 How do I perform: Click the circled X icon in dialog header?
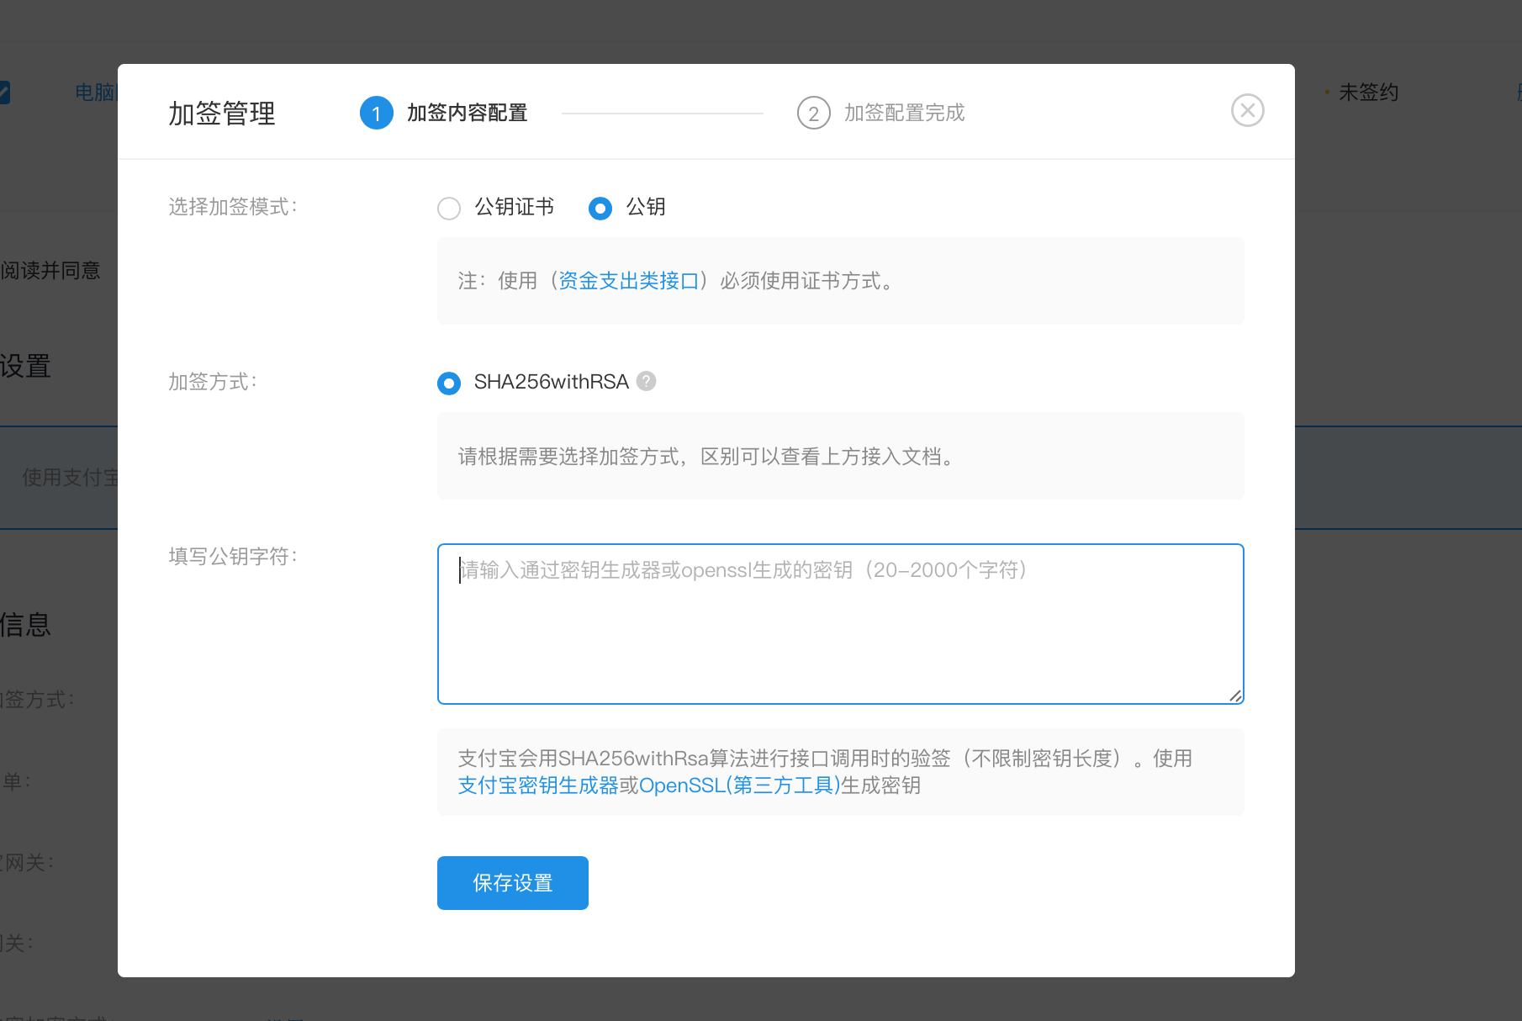(1247, 110)
